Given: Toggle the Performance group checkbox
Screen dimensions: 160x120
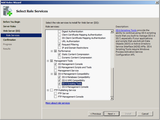Looking at the screenshot, I should coord(56,51).
